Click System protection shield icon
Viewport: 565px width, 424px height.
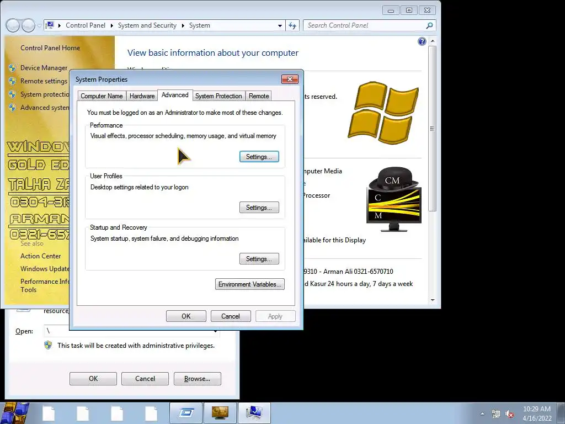click(12, 94)
